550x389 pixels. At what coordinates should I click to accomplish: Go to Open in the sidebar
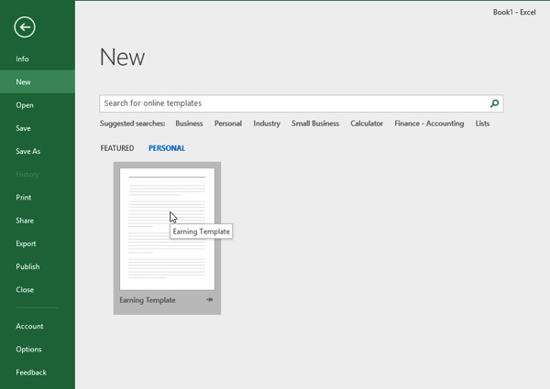click(x=25, y=105)
